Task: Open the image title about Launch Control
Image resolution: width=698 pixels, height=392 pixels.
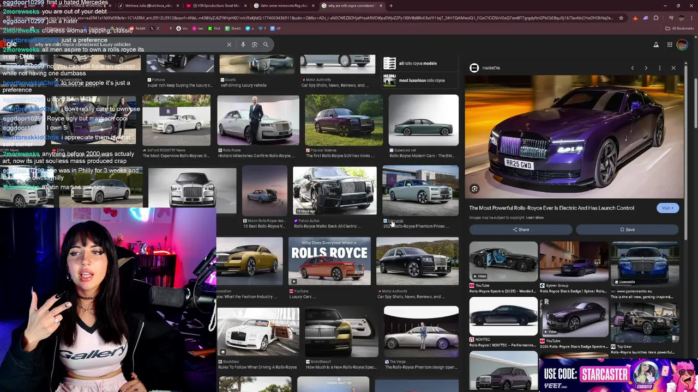Action: click(x=551, y=208)
